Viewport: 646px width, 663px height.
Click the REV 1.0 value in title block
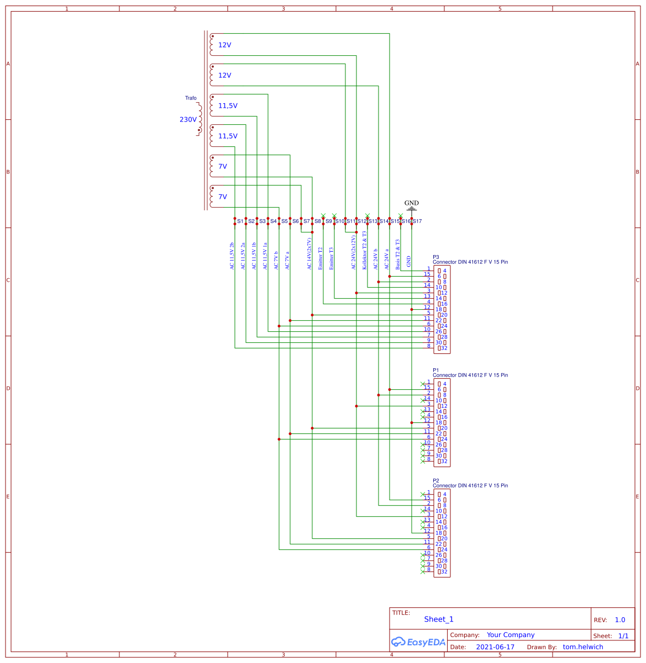pos(619,619)
